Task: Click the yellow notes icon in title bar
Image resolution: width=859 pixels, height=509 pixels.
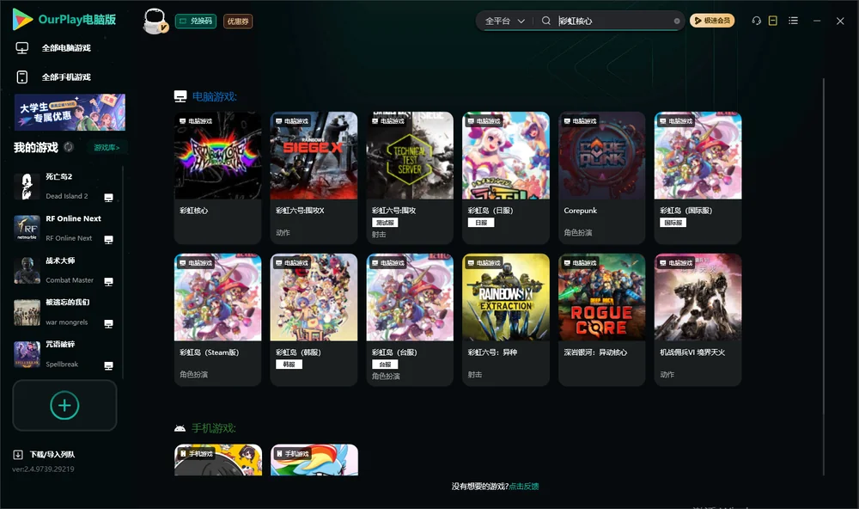Action: pos(772,21)
